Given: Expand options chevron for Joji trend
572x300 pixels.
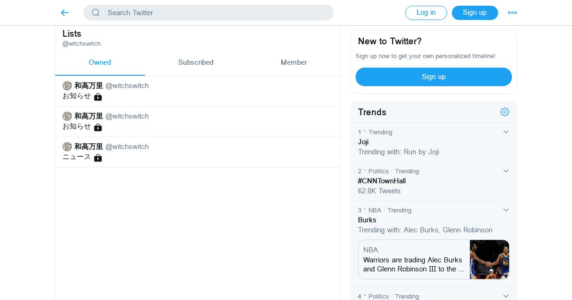Looking at the screenshot, I should pyautogui.click(x=506, y=132).
